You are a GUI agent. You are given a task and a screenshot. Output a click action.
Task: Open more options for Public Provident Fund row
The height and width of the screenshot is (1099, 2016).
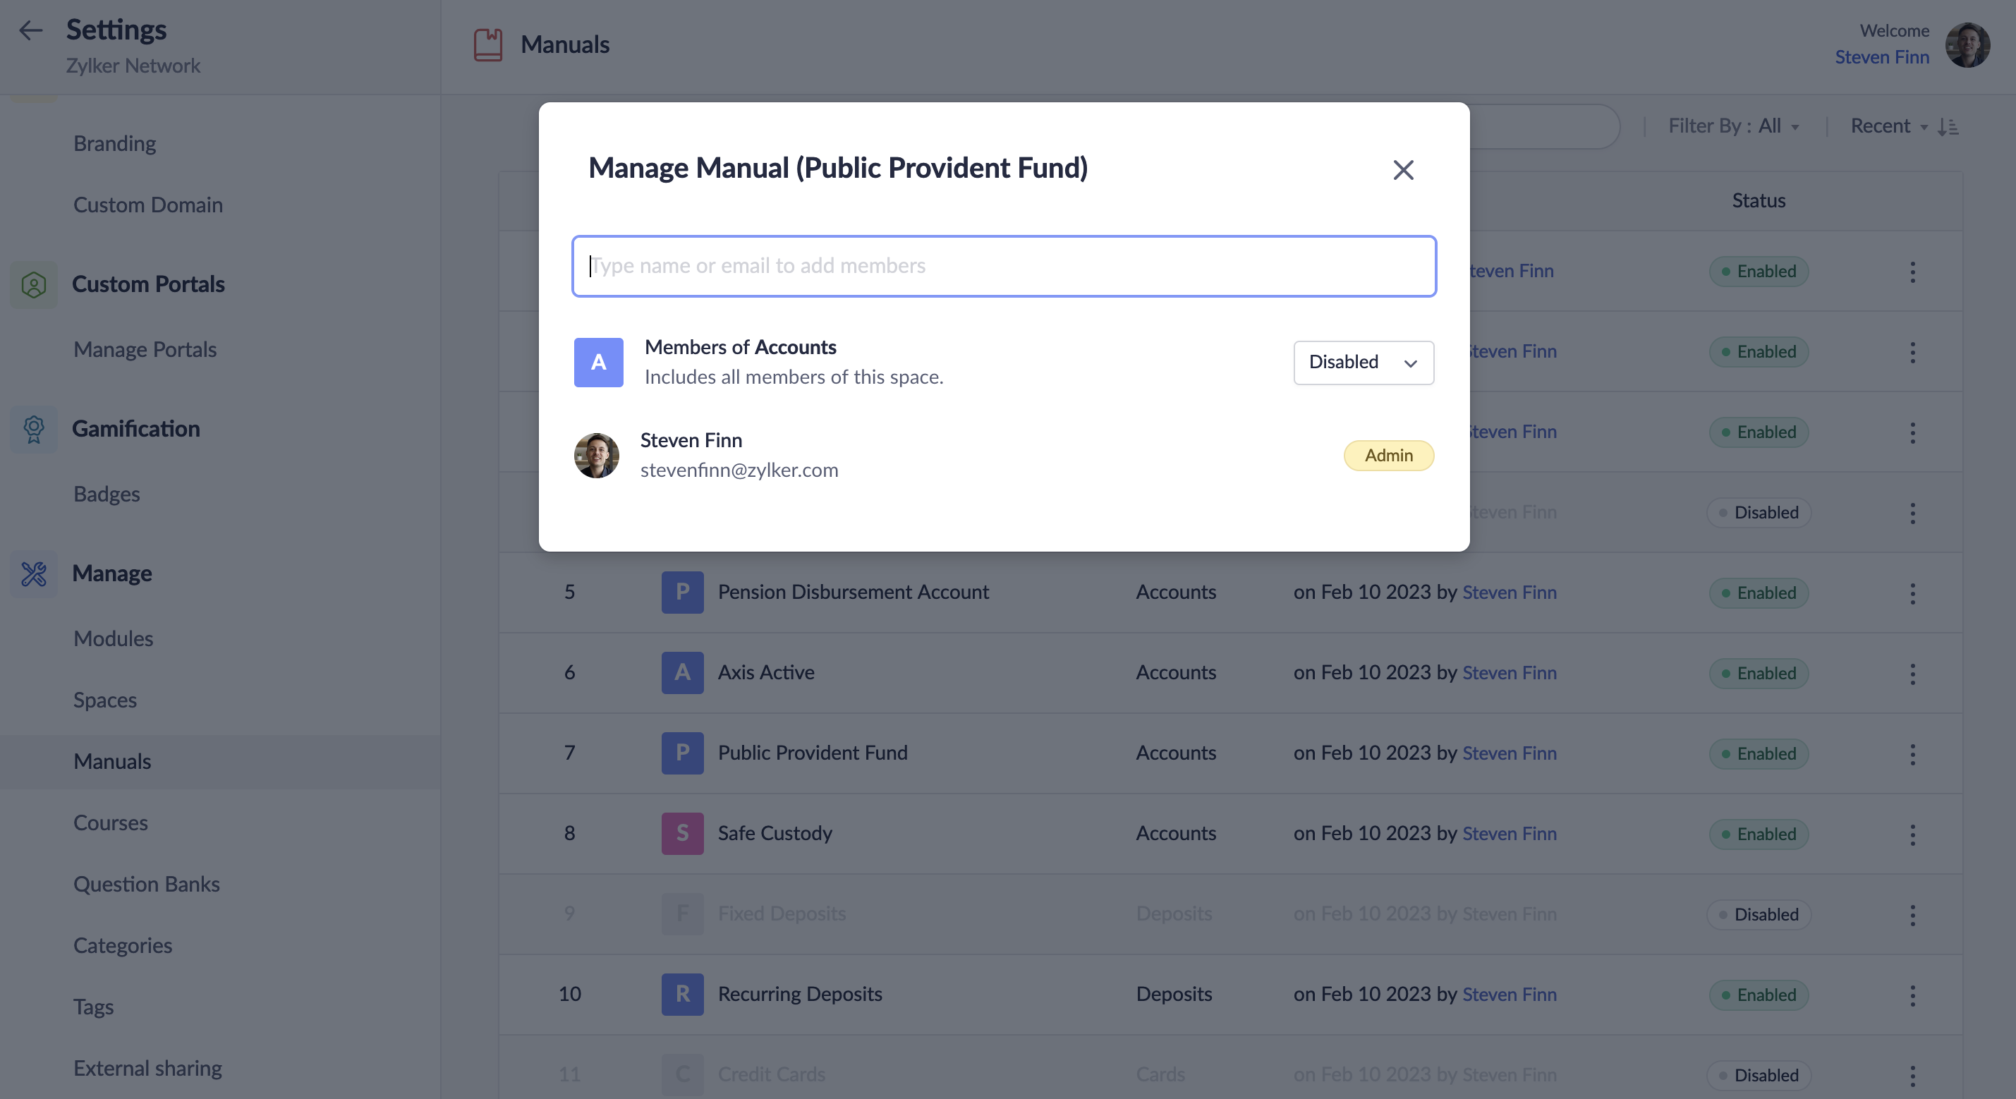[x=1913, y=755]
